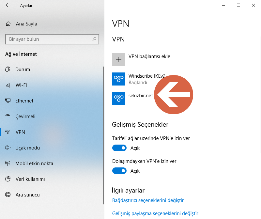Select the VPN sidebar icon
Image resolution: width=261 pixels, height=219 pixels.
[x=7, y=132]
